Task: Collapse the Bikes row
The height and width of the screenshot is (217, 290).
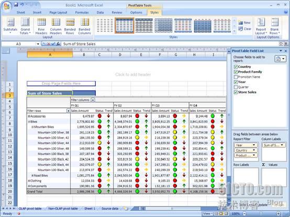Action: (29, 122)
